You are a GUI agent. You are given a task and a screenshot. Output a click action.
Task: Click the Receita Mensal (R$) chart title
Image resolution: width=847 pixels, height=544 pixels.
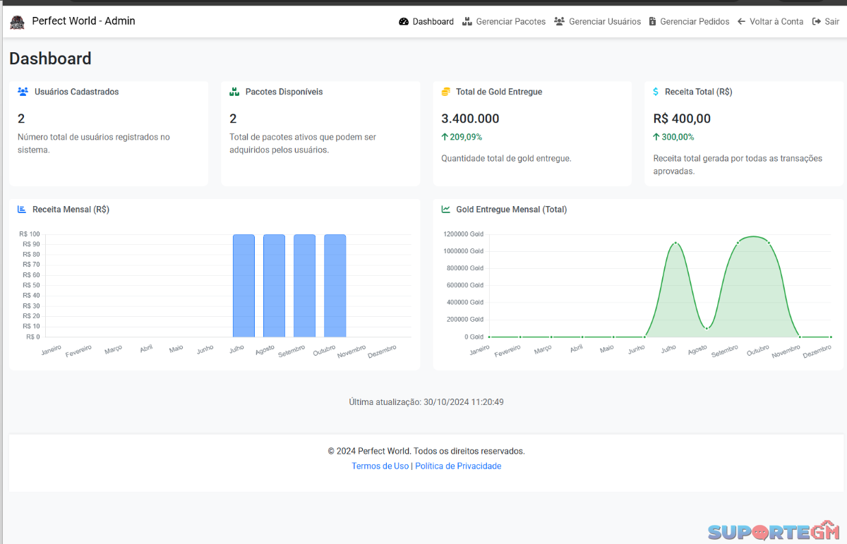point(71,210)
